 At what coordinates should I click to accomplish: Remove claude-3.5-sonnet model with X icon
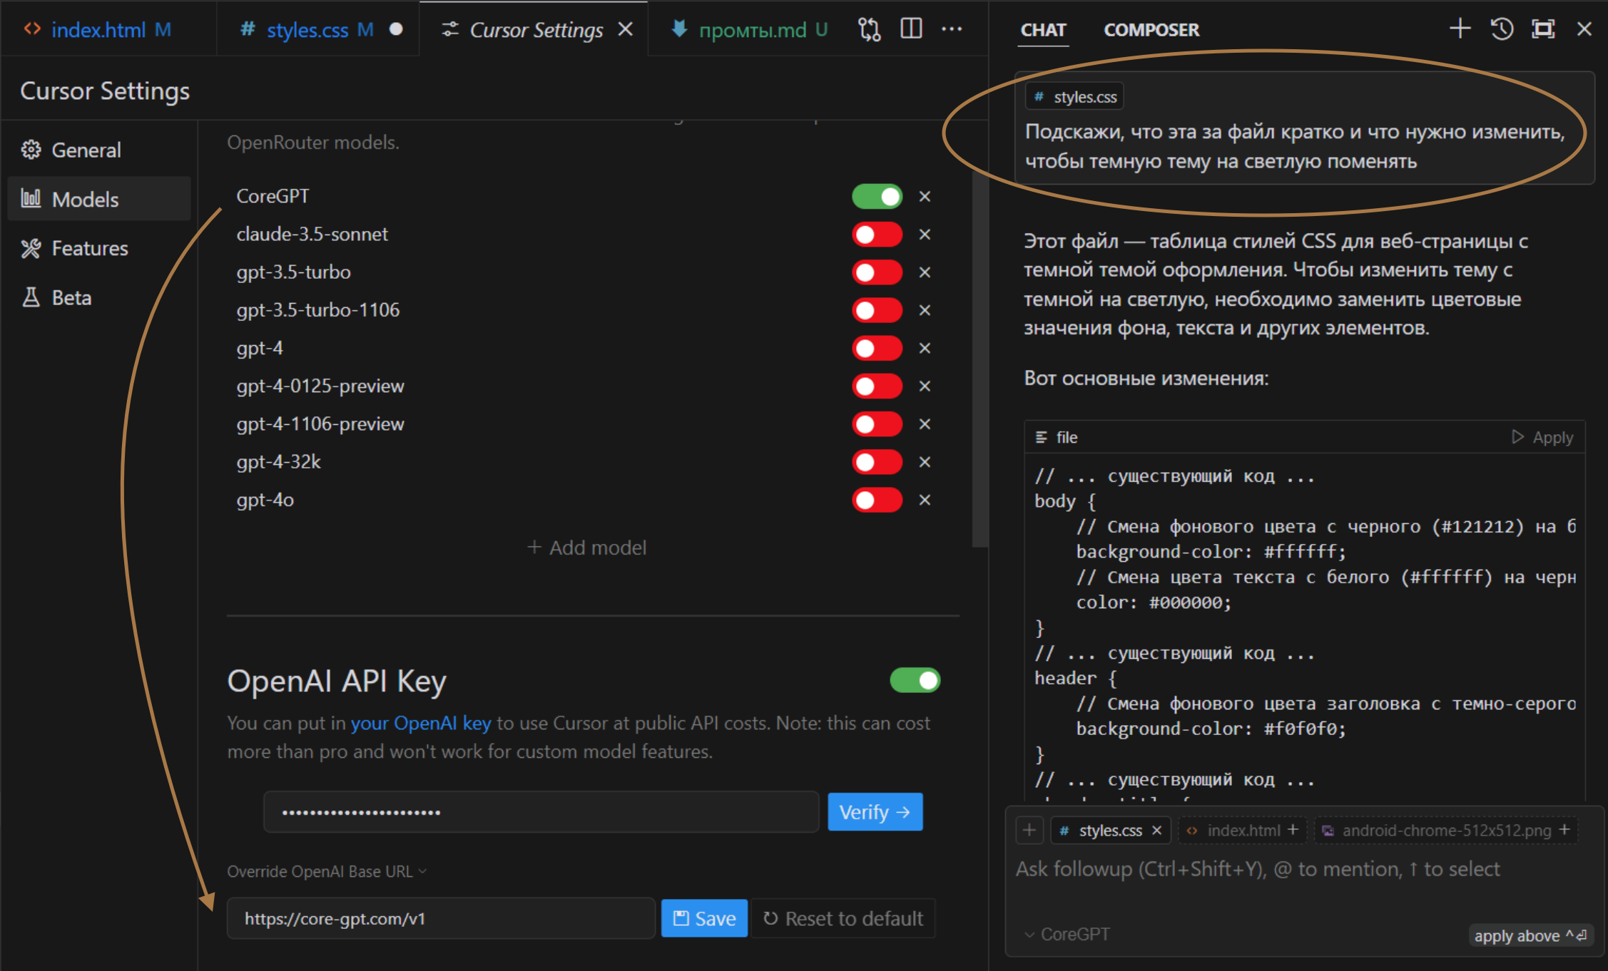(925, 235)
